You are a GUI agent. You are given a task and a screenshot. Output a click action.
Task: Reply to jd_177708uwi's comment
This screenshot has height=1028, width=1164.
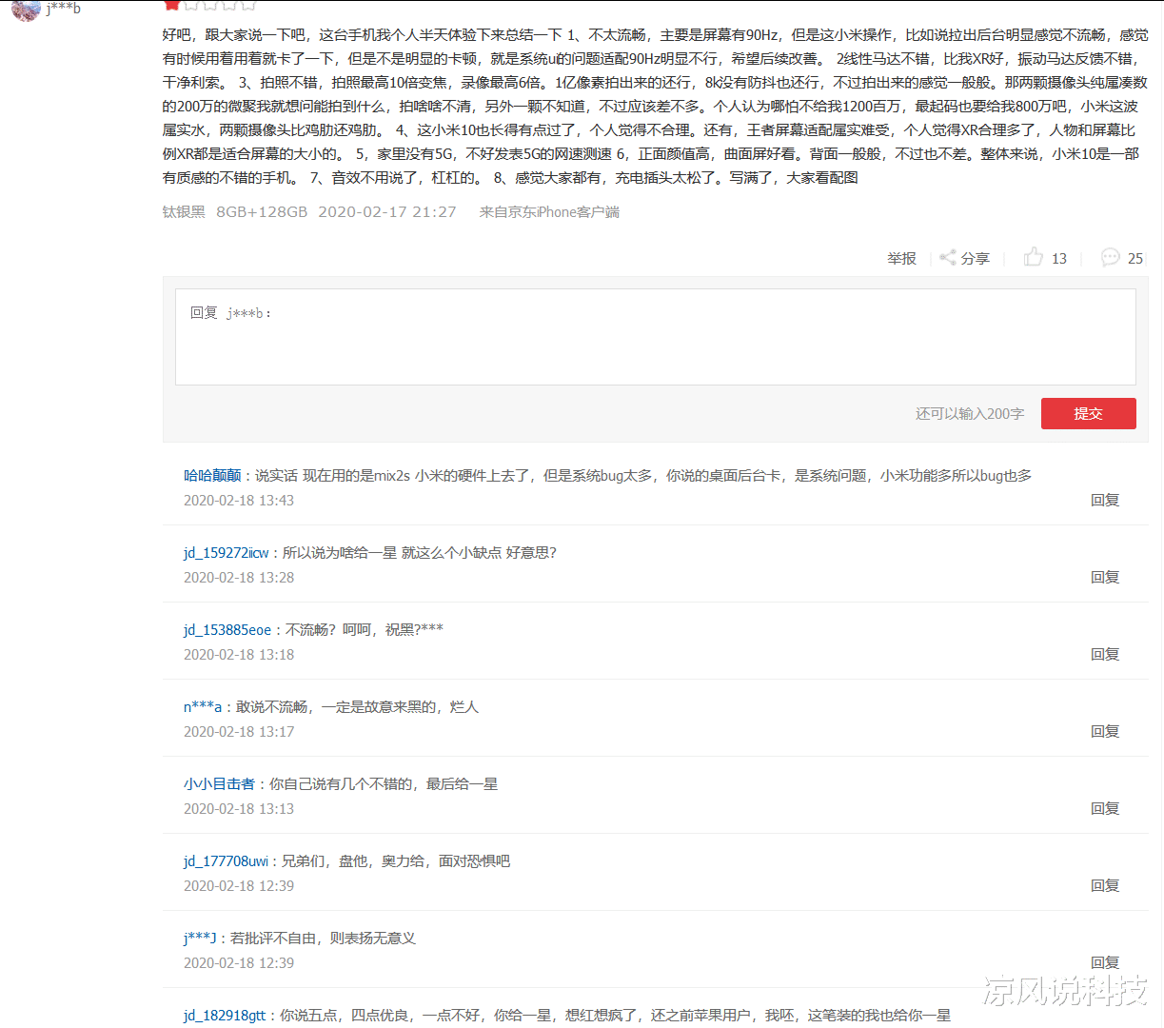pos(1104,885)
